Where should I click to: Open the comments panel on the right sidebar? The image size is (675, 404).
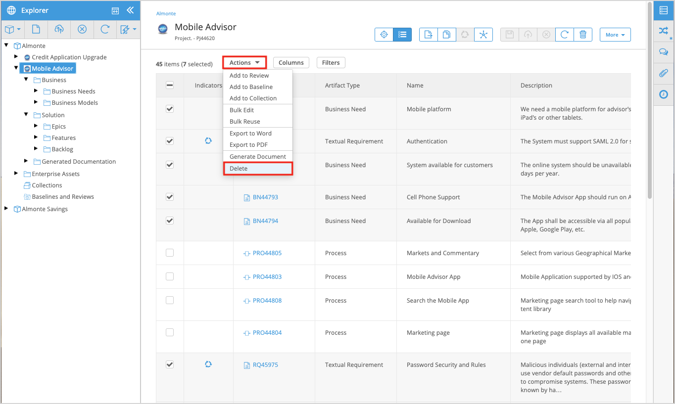tap(664, 51)
